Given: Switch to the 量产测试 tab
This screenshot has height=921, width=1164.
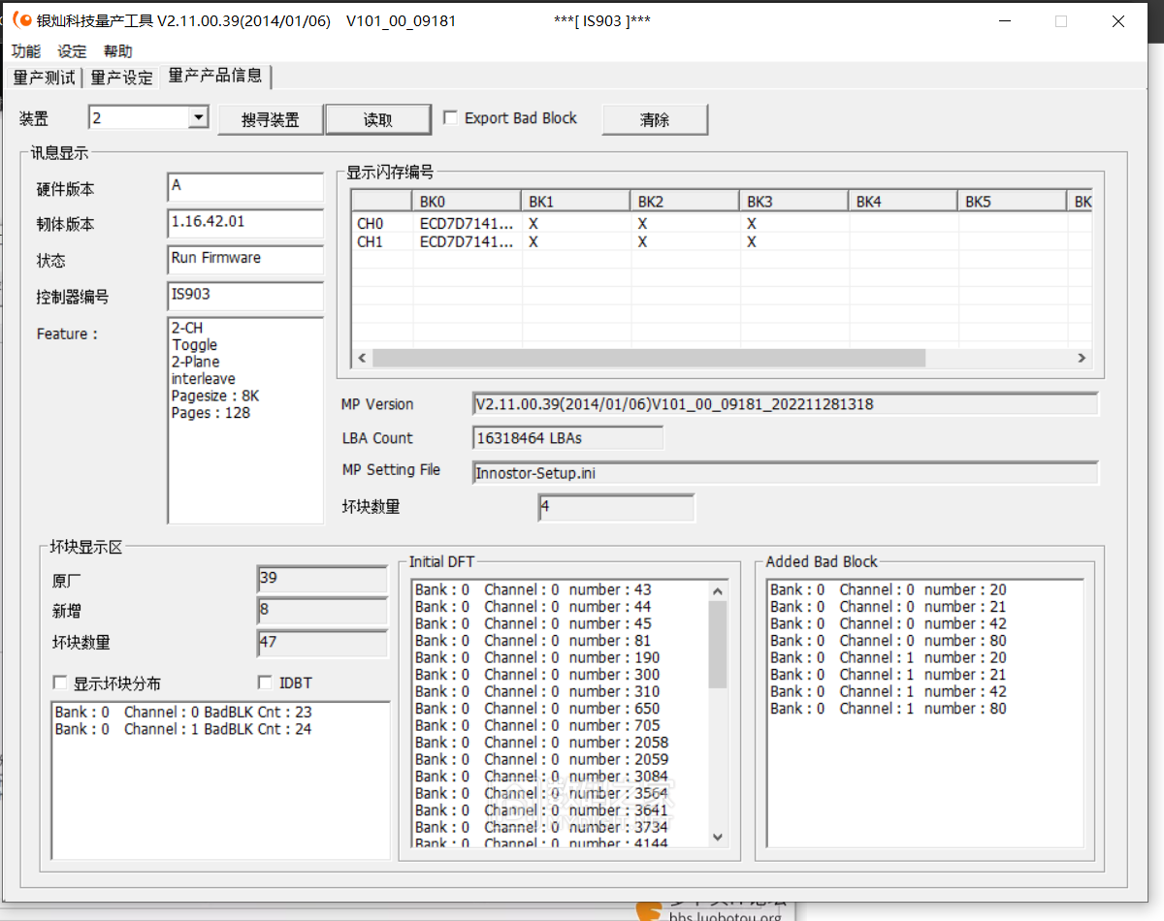Looking at the screenshot, I should tap(44, 78).
